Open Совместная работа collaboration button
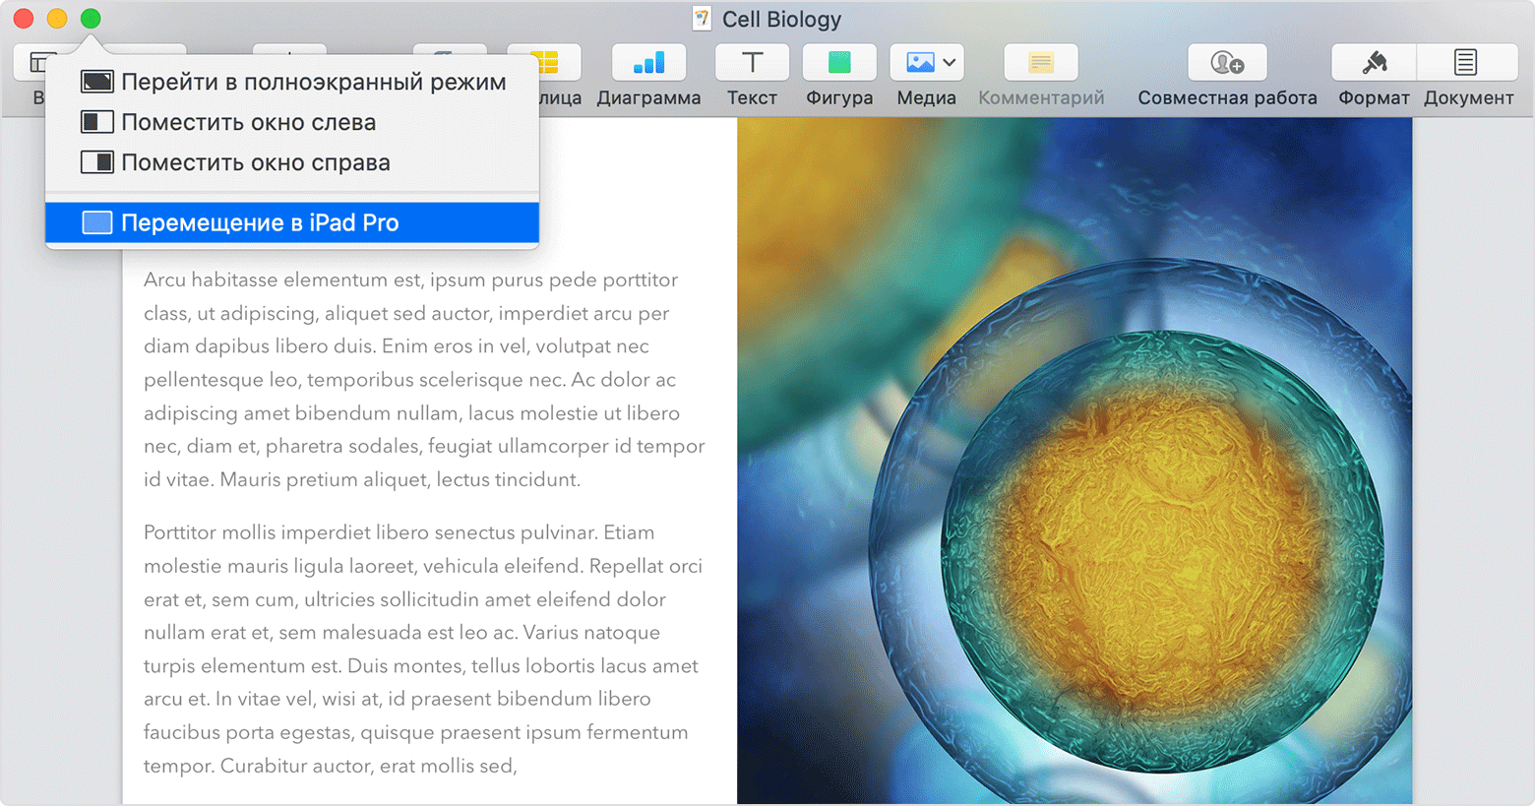Image resolution: width=1535 pixels, height=807 pixels. (x=1227, y=63)
